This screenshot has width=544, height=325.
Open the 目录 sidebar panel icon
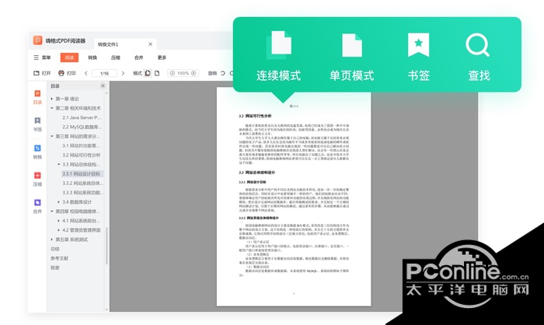(x=37, y=93)
